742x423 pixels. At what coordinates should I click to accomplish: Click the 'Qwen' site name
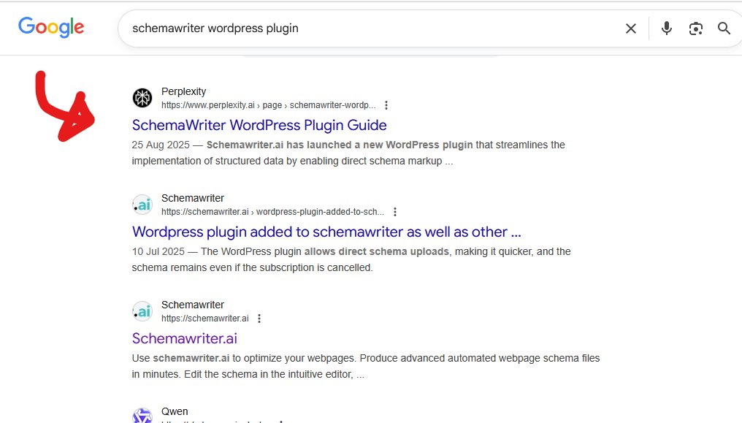click(175, 411)
